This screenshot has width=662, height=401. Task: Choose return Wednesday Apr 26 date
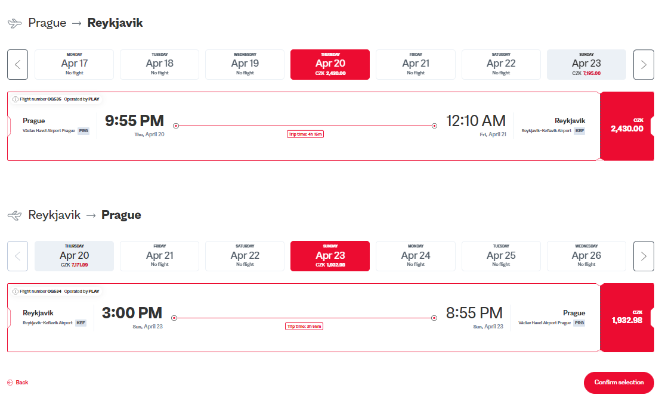pos(586,256)
